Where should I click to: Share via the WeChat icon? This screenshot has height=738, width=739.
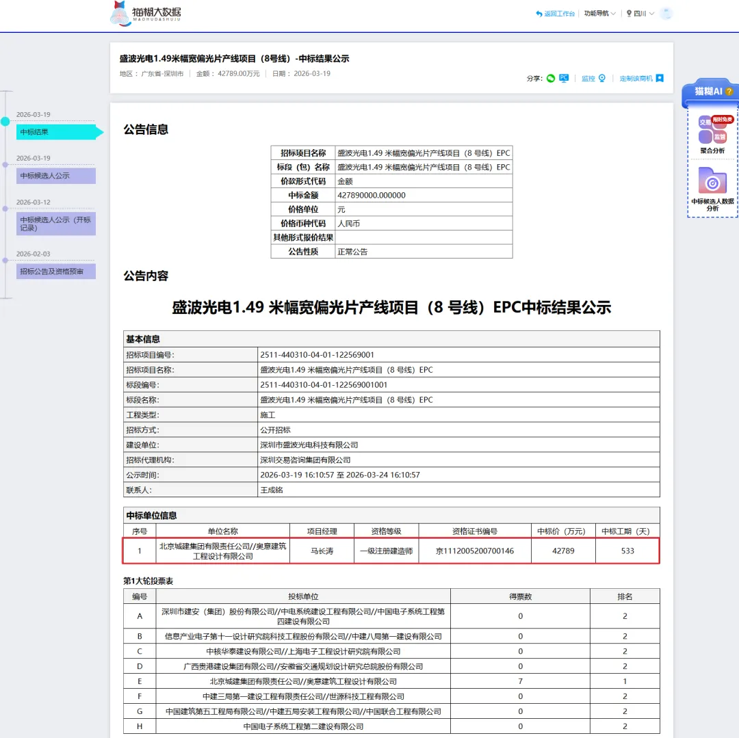550,78
